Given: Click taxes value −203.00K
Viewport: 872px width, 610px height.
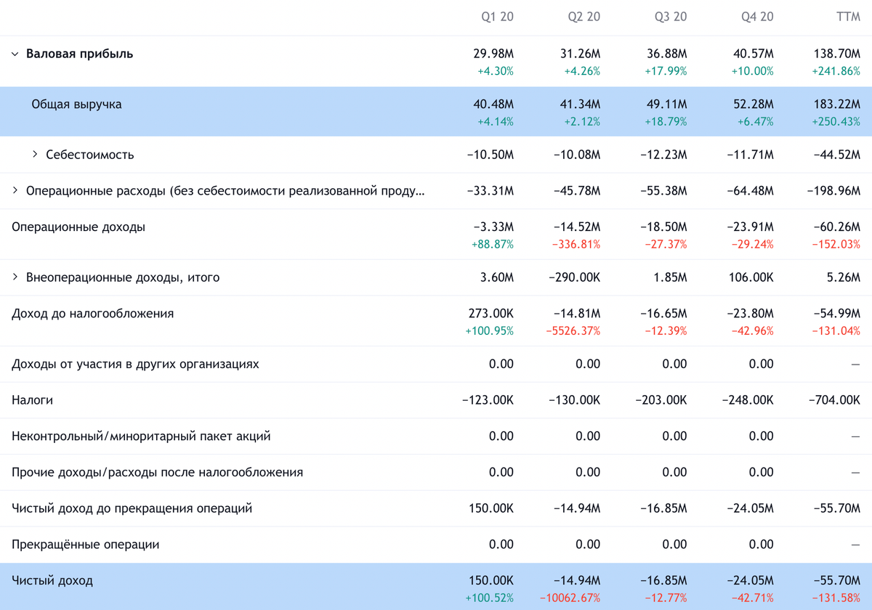Looking at the screenshot, I should point(661,400).
